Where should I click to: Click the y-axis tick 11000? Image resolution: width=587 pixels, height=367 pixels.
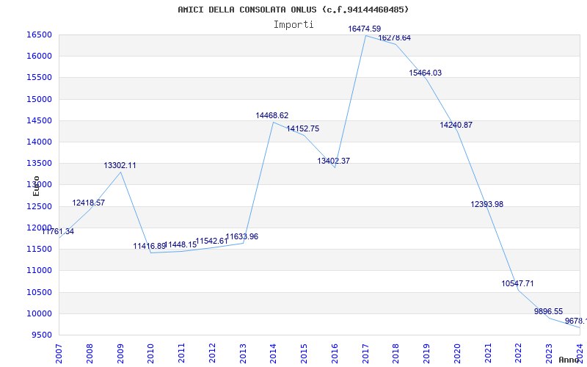(x=39, y=270)
